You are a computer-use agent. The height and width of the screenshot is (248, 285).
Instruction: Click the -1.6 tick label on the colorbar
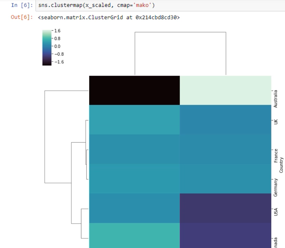pos(59,62)
